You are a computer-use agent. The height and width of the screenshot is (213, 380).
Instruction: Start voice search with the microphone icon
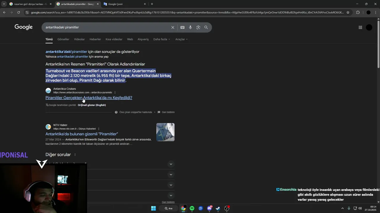pyautogui.click(x=190, y=27)
